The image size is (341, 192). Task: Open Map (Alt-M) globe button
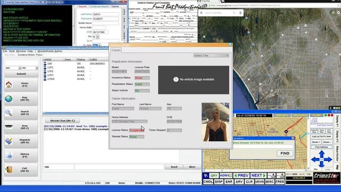pos(21,99)
